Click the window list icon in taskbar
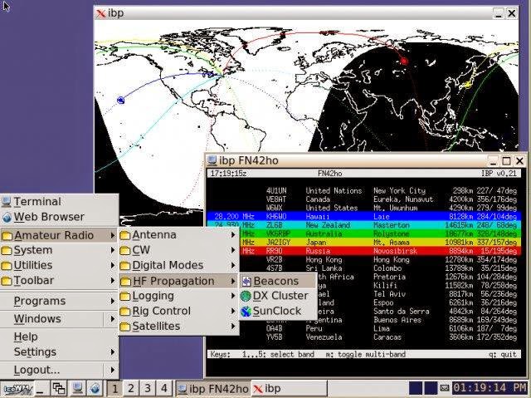Viewport: 531px width, 398px height. pyautogui.click(x=59, y=389)
